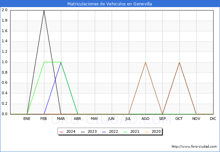This screenshot has width=220, height=152.
Task: Select the 2021 legend label
Action: (135, 132)
